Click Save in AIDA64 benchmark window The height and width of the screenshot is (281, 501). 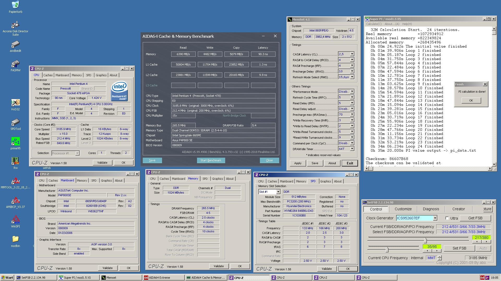[152, 160]
